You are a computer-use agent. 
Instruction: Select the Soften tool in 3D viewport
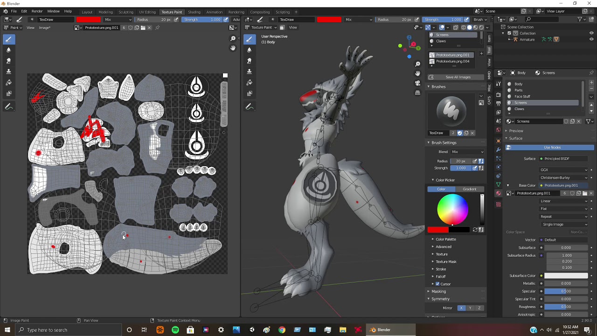pyautogui.click(x=250, y=50)
